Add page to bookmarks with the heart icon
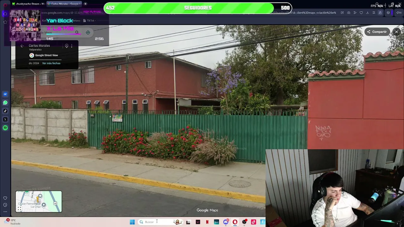404x227 pixels. 361,13
